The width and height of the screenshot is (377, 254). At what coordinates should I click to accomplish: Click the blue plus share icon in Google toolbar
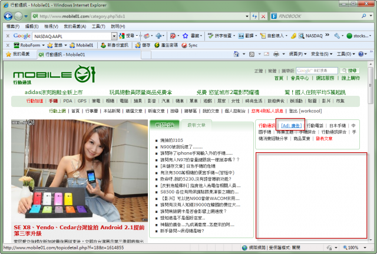point(158,36)
